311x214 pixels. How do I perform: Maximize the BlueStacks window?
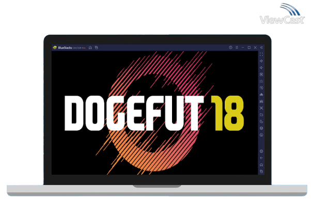249,48
